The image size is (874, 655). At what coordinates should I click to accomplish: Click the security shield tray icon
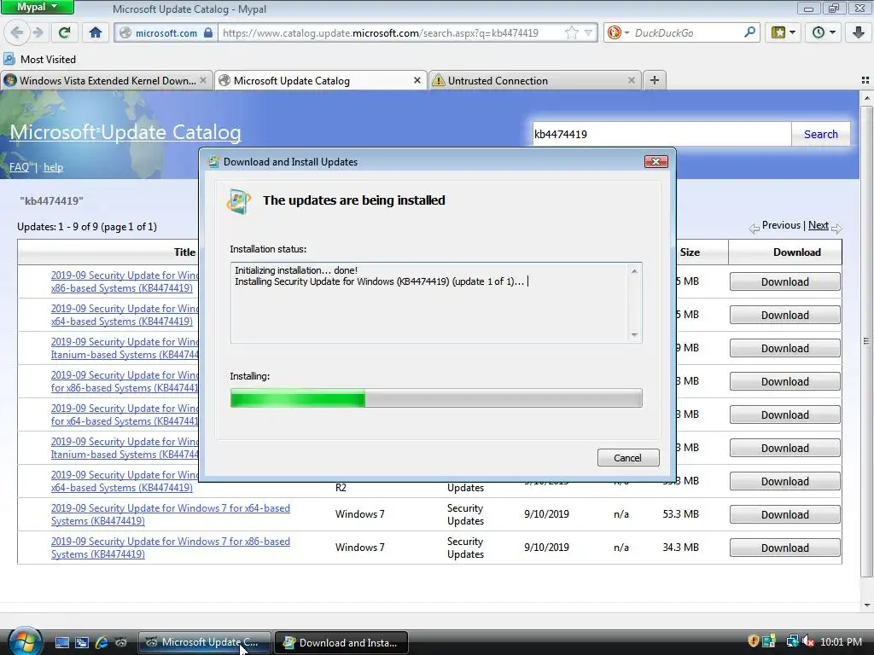click(753, 641)
